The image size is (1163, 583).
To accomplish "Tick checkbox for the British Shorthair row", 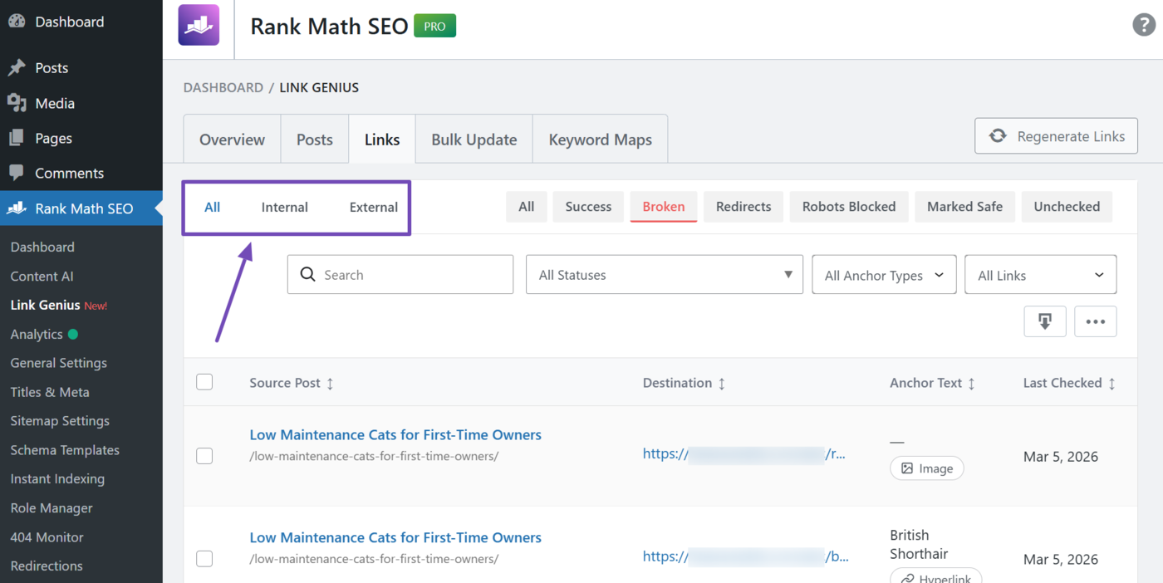I will 204,559.
